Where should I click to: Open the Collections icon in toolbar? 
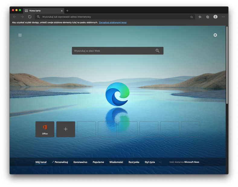(207, 17)
